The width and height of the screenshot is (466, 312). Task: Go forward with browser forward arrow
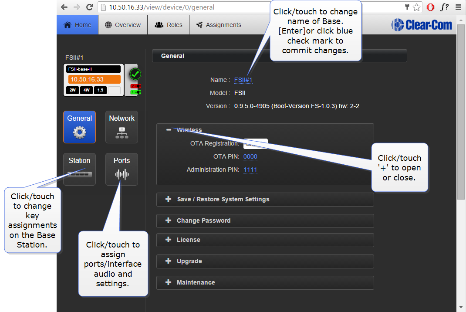pos(77,7)
